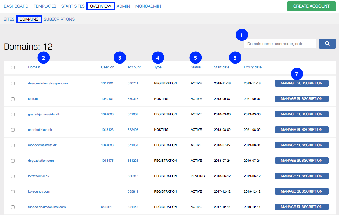Go to Templates in top navigation
339x215 pixels.
[45, 6]
